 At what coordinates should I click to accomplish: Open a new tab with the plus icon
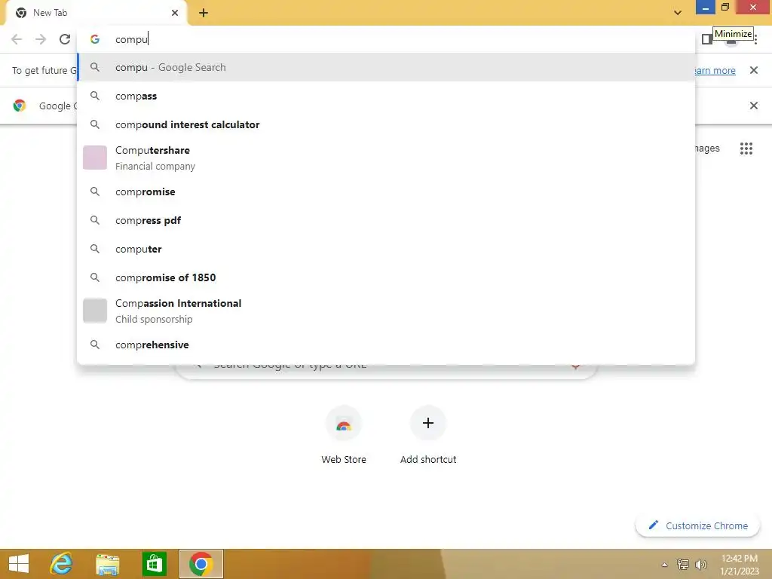[x=204, y=14]
